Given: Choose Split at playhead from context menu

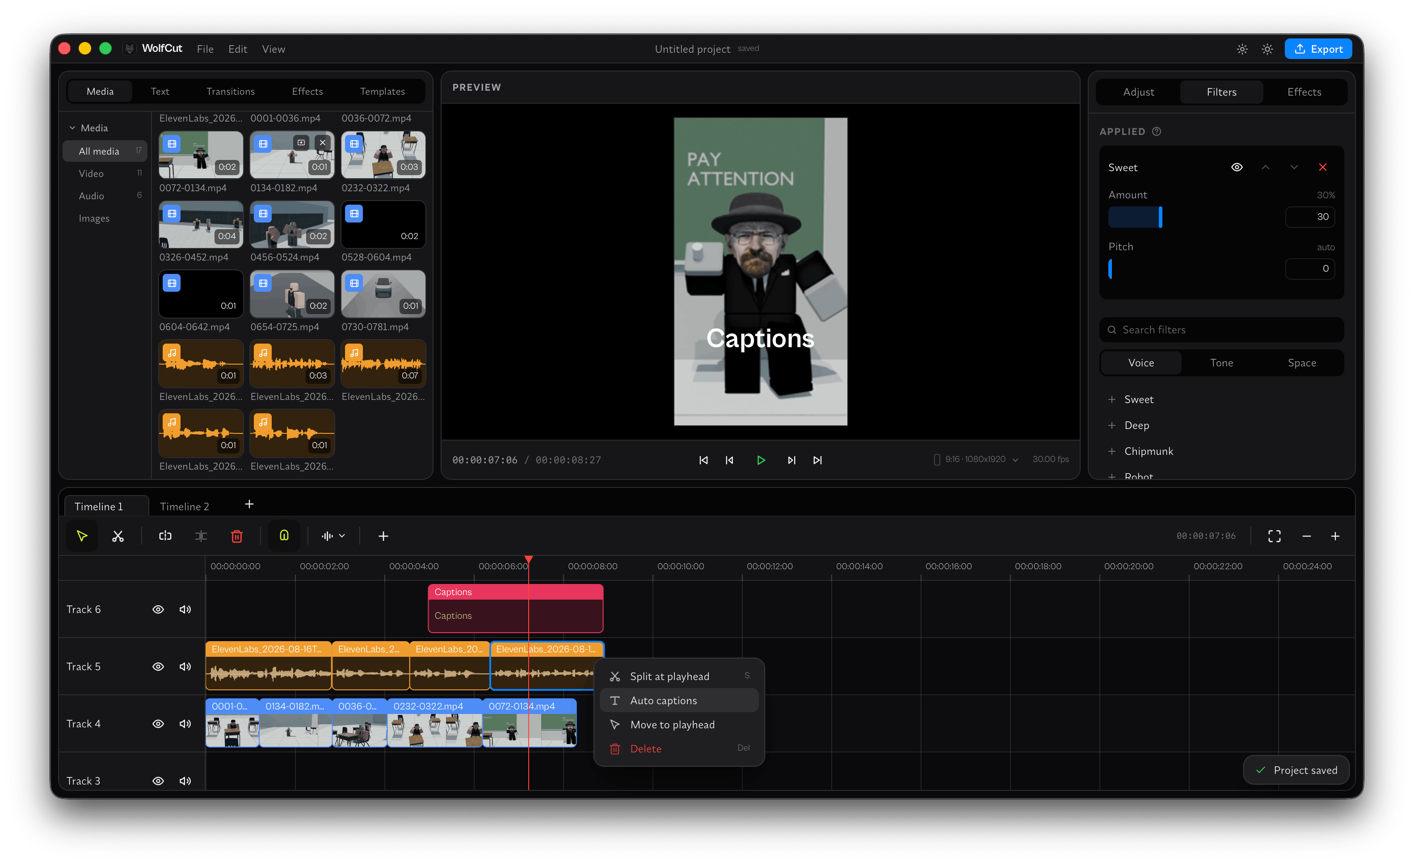Looking at the screenshot, I should [679, 676].
